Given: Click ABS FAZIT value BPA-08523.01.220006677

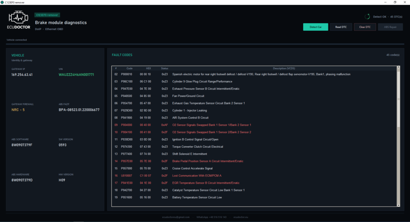Looking at the screenshot, I should (79, 110).
